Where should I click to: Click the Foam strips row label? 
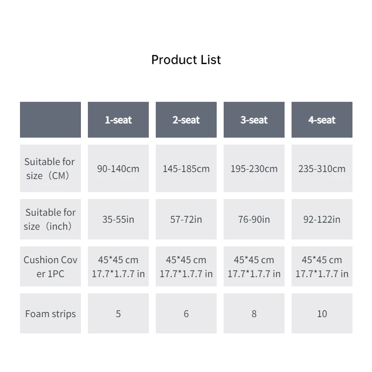click(x=50, y=313)
